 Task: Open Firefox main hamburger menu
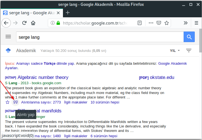click(196, 23)
